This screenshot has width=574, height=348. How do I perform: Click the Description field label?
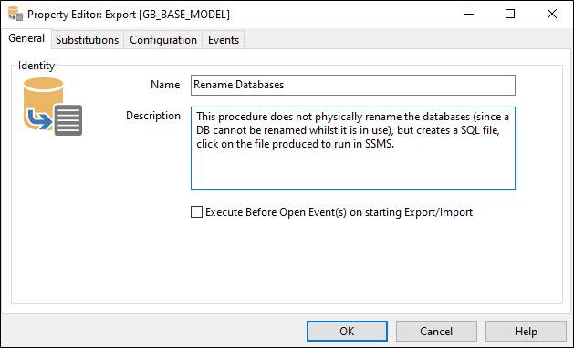[153, 116]
